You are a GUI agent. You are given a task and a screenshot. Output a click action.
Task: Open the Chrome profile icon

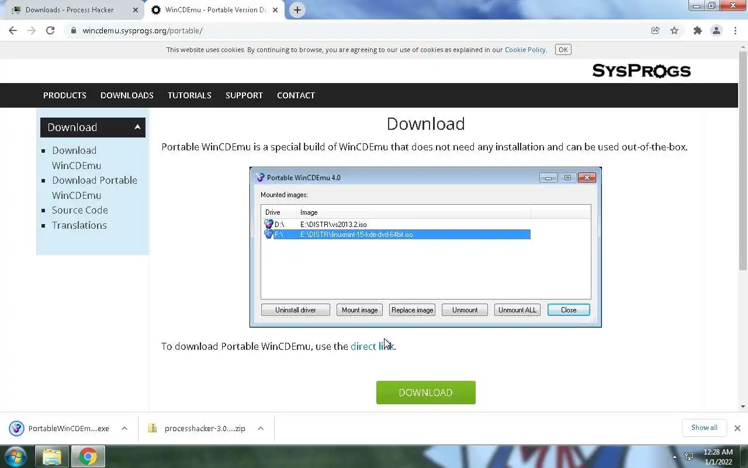(716, 30)
